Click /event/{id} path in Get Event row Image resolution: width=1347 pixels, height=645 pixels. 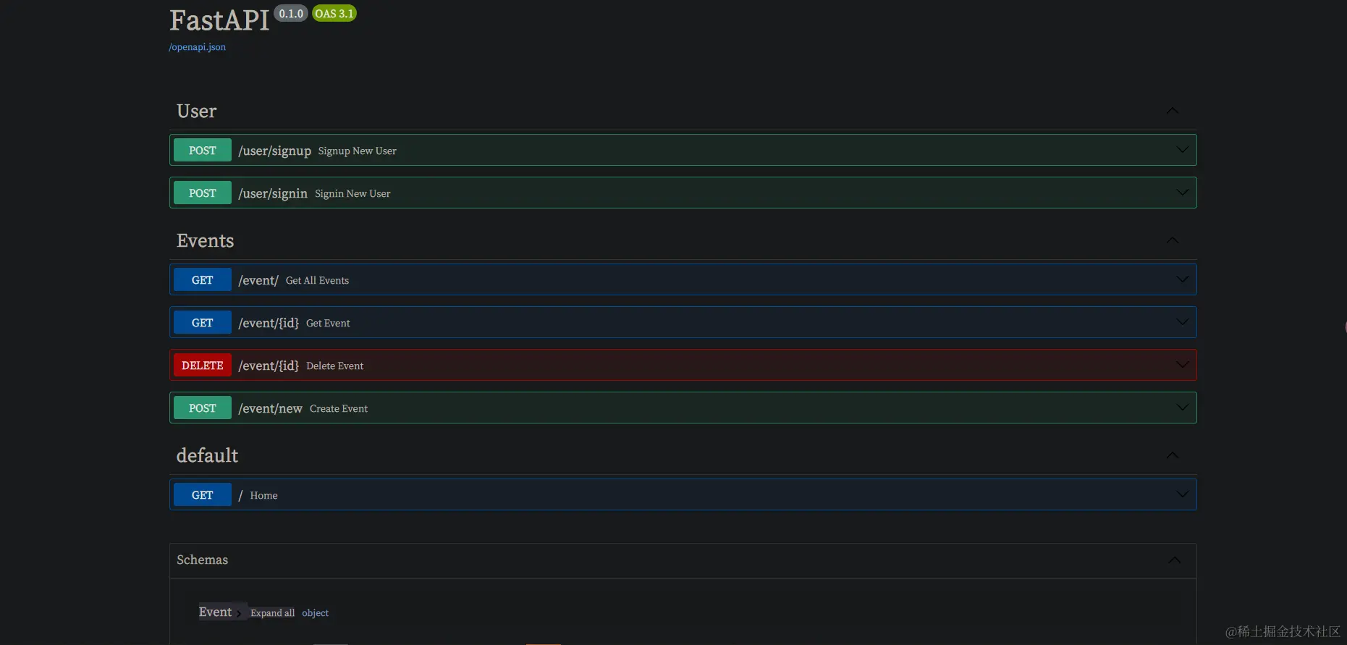pyautogui.click(x=269, y=323)
